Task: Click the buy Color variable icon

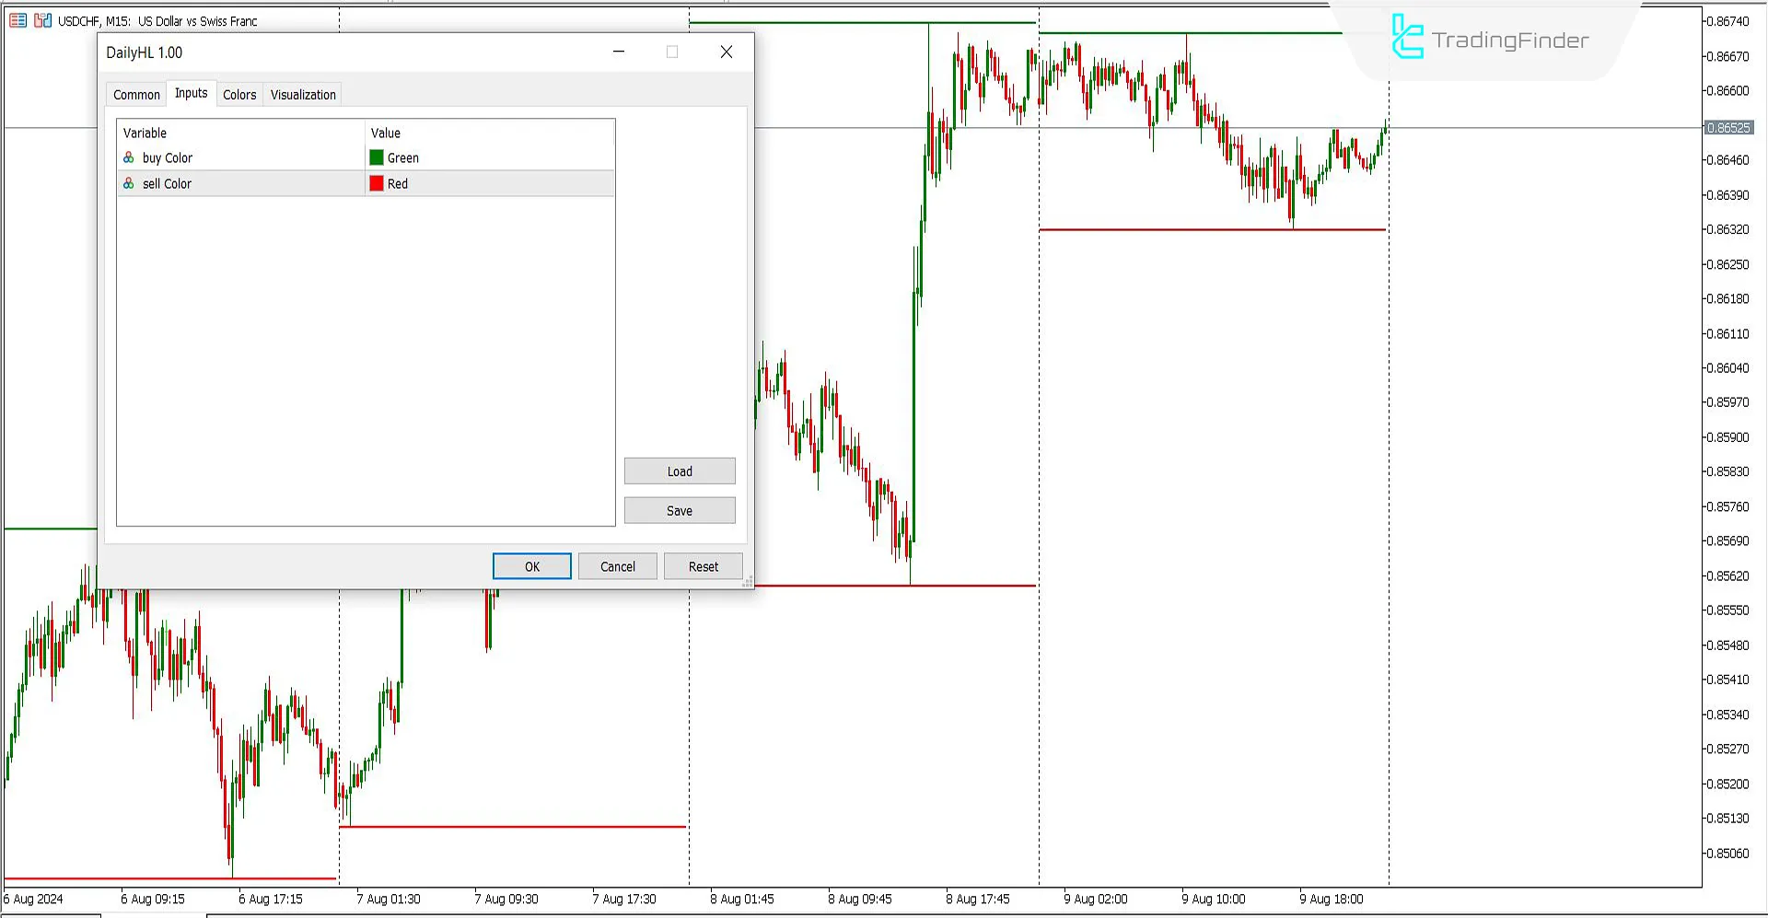Action: tap(129, 157)
